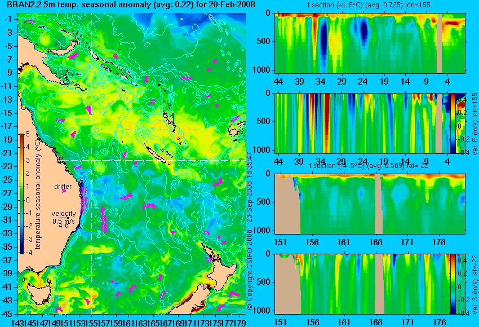The width and height of the screenshot is (479, 327).
Task: Click the t section lat=-22 panel title
Action: coord(369,166)
